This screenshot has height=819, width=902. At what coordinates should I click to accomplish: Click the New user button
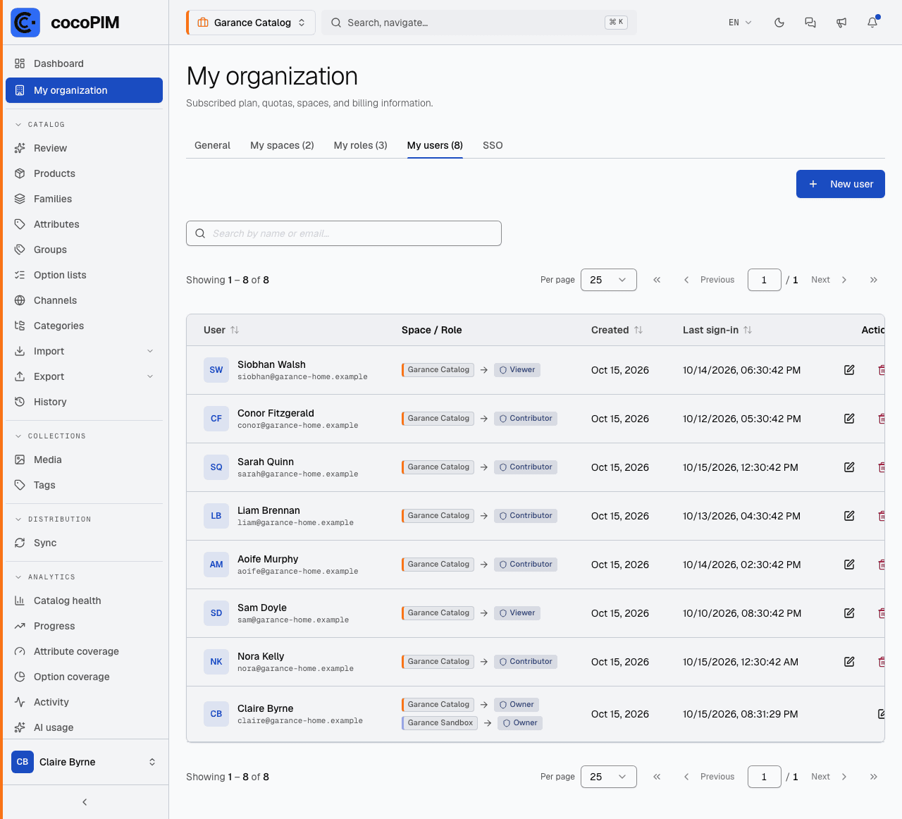coord(841,184)
